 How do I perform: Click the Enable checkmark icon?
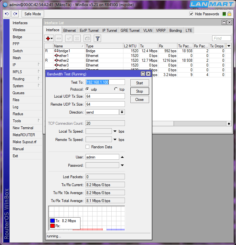[x=69, y=38]
